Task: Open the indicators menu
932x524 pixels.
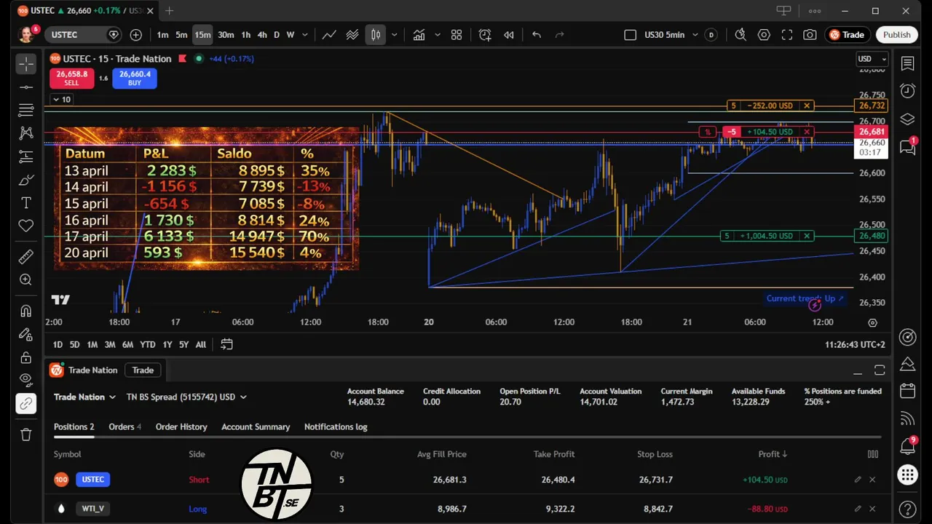Action: point(419,35)
